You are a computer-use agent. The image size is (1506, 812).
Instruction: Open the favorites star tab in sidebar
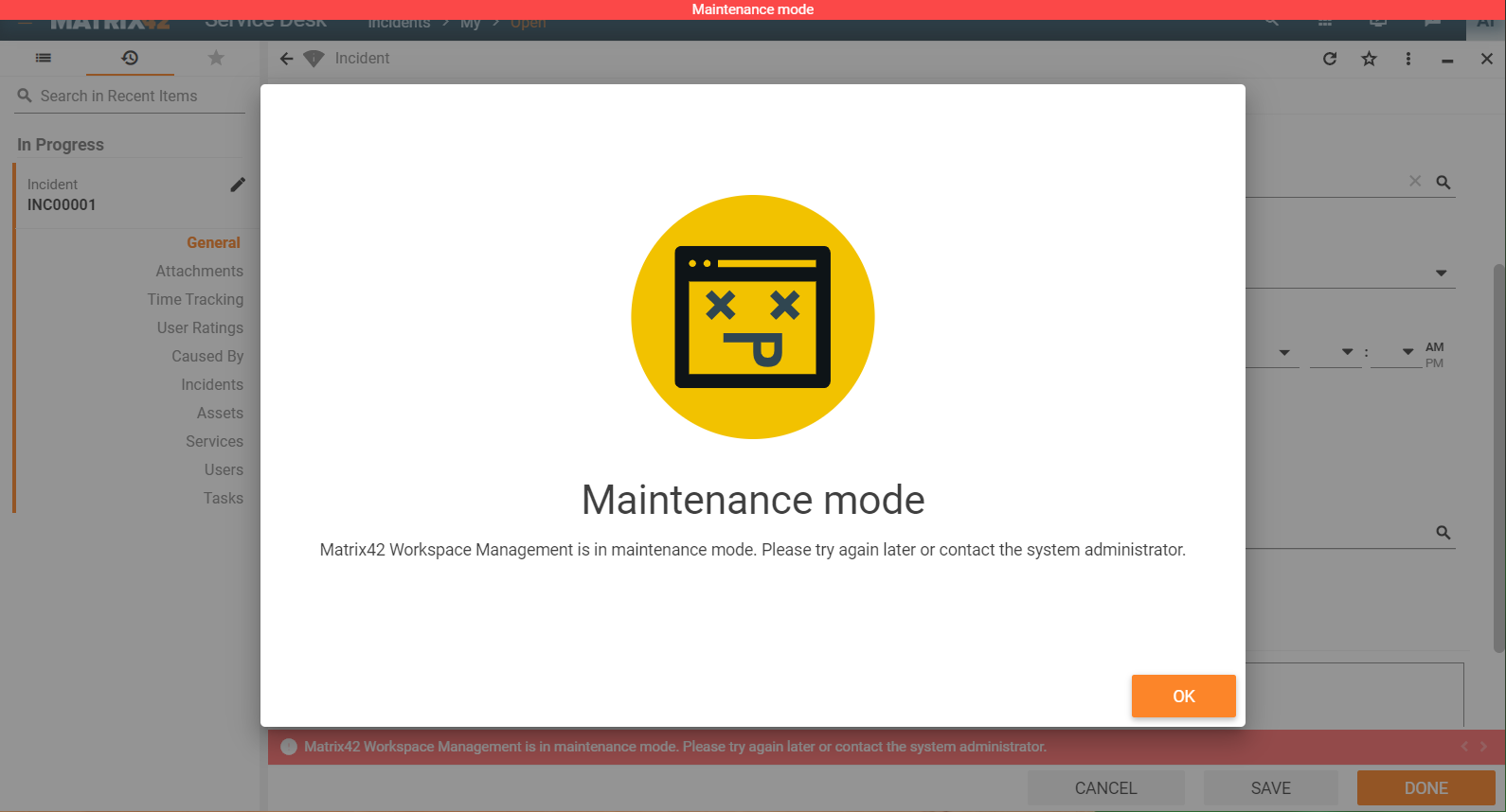tap(216, 58)
